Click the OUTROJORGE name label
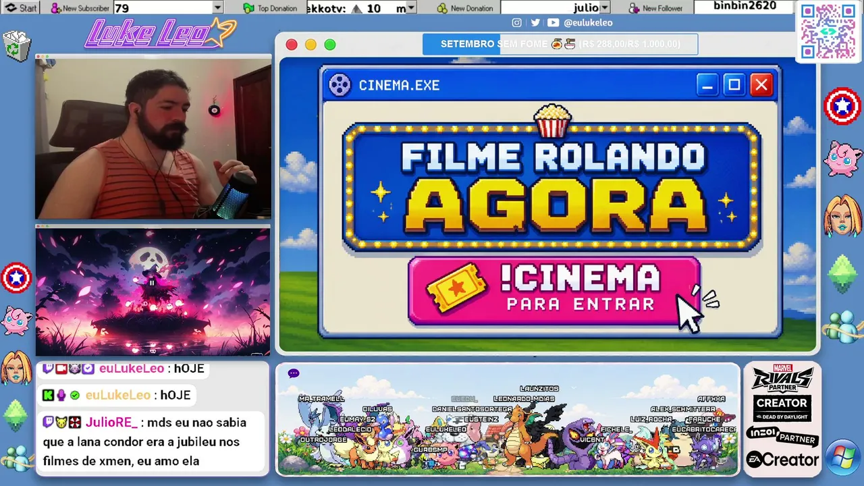 coord(323,439)
